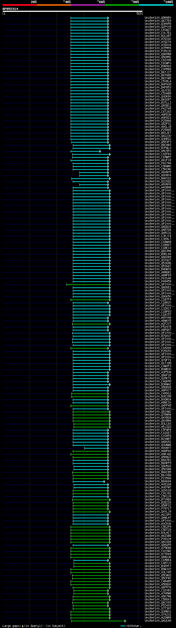Open hit UniRef100_A7QI62
Image resolution: width=176 pixels, height=628 pixels.
click(x=158, y=39)
